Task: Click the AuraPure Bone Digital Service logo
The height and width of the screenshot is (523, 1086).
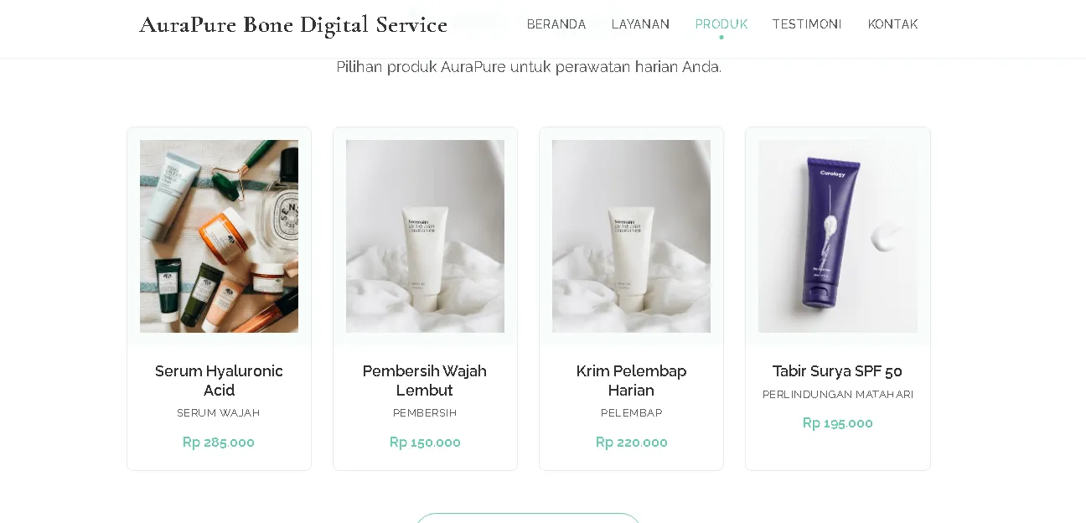Action: coord(293,24)
